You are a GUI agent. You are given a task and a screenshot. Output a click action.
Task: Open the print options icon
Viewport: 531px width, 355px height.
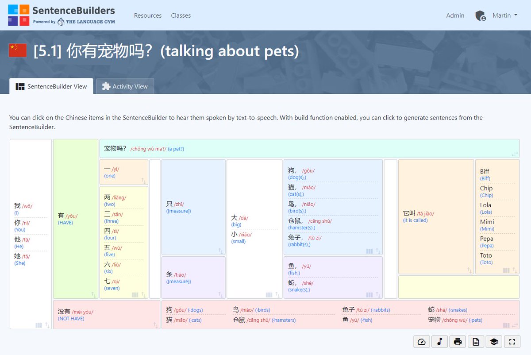tap(458, 341)
